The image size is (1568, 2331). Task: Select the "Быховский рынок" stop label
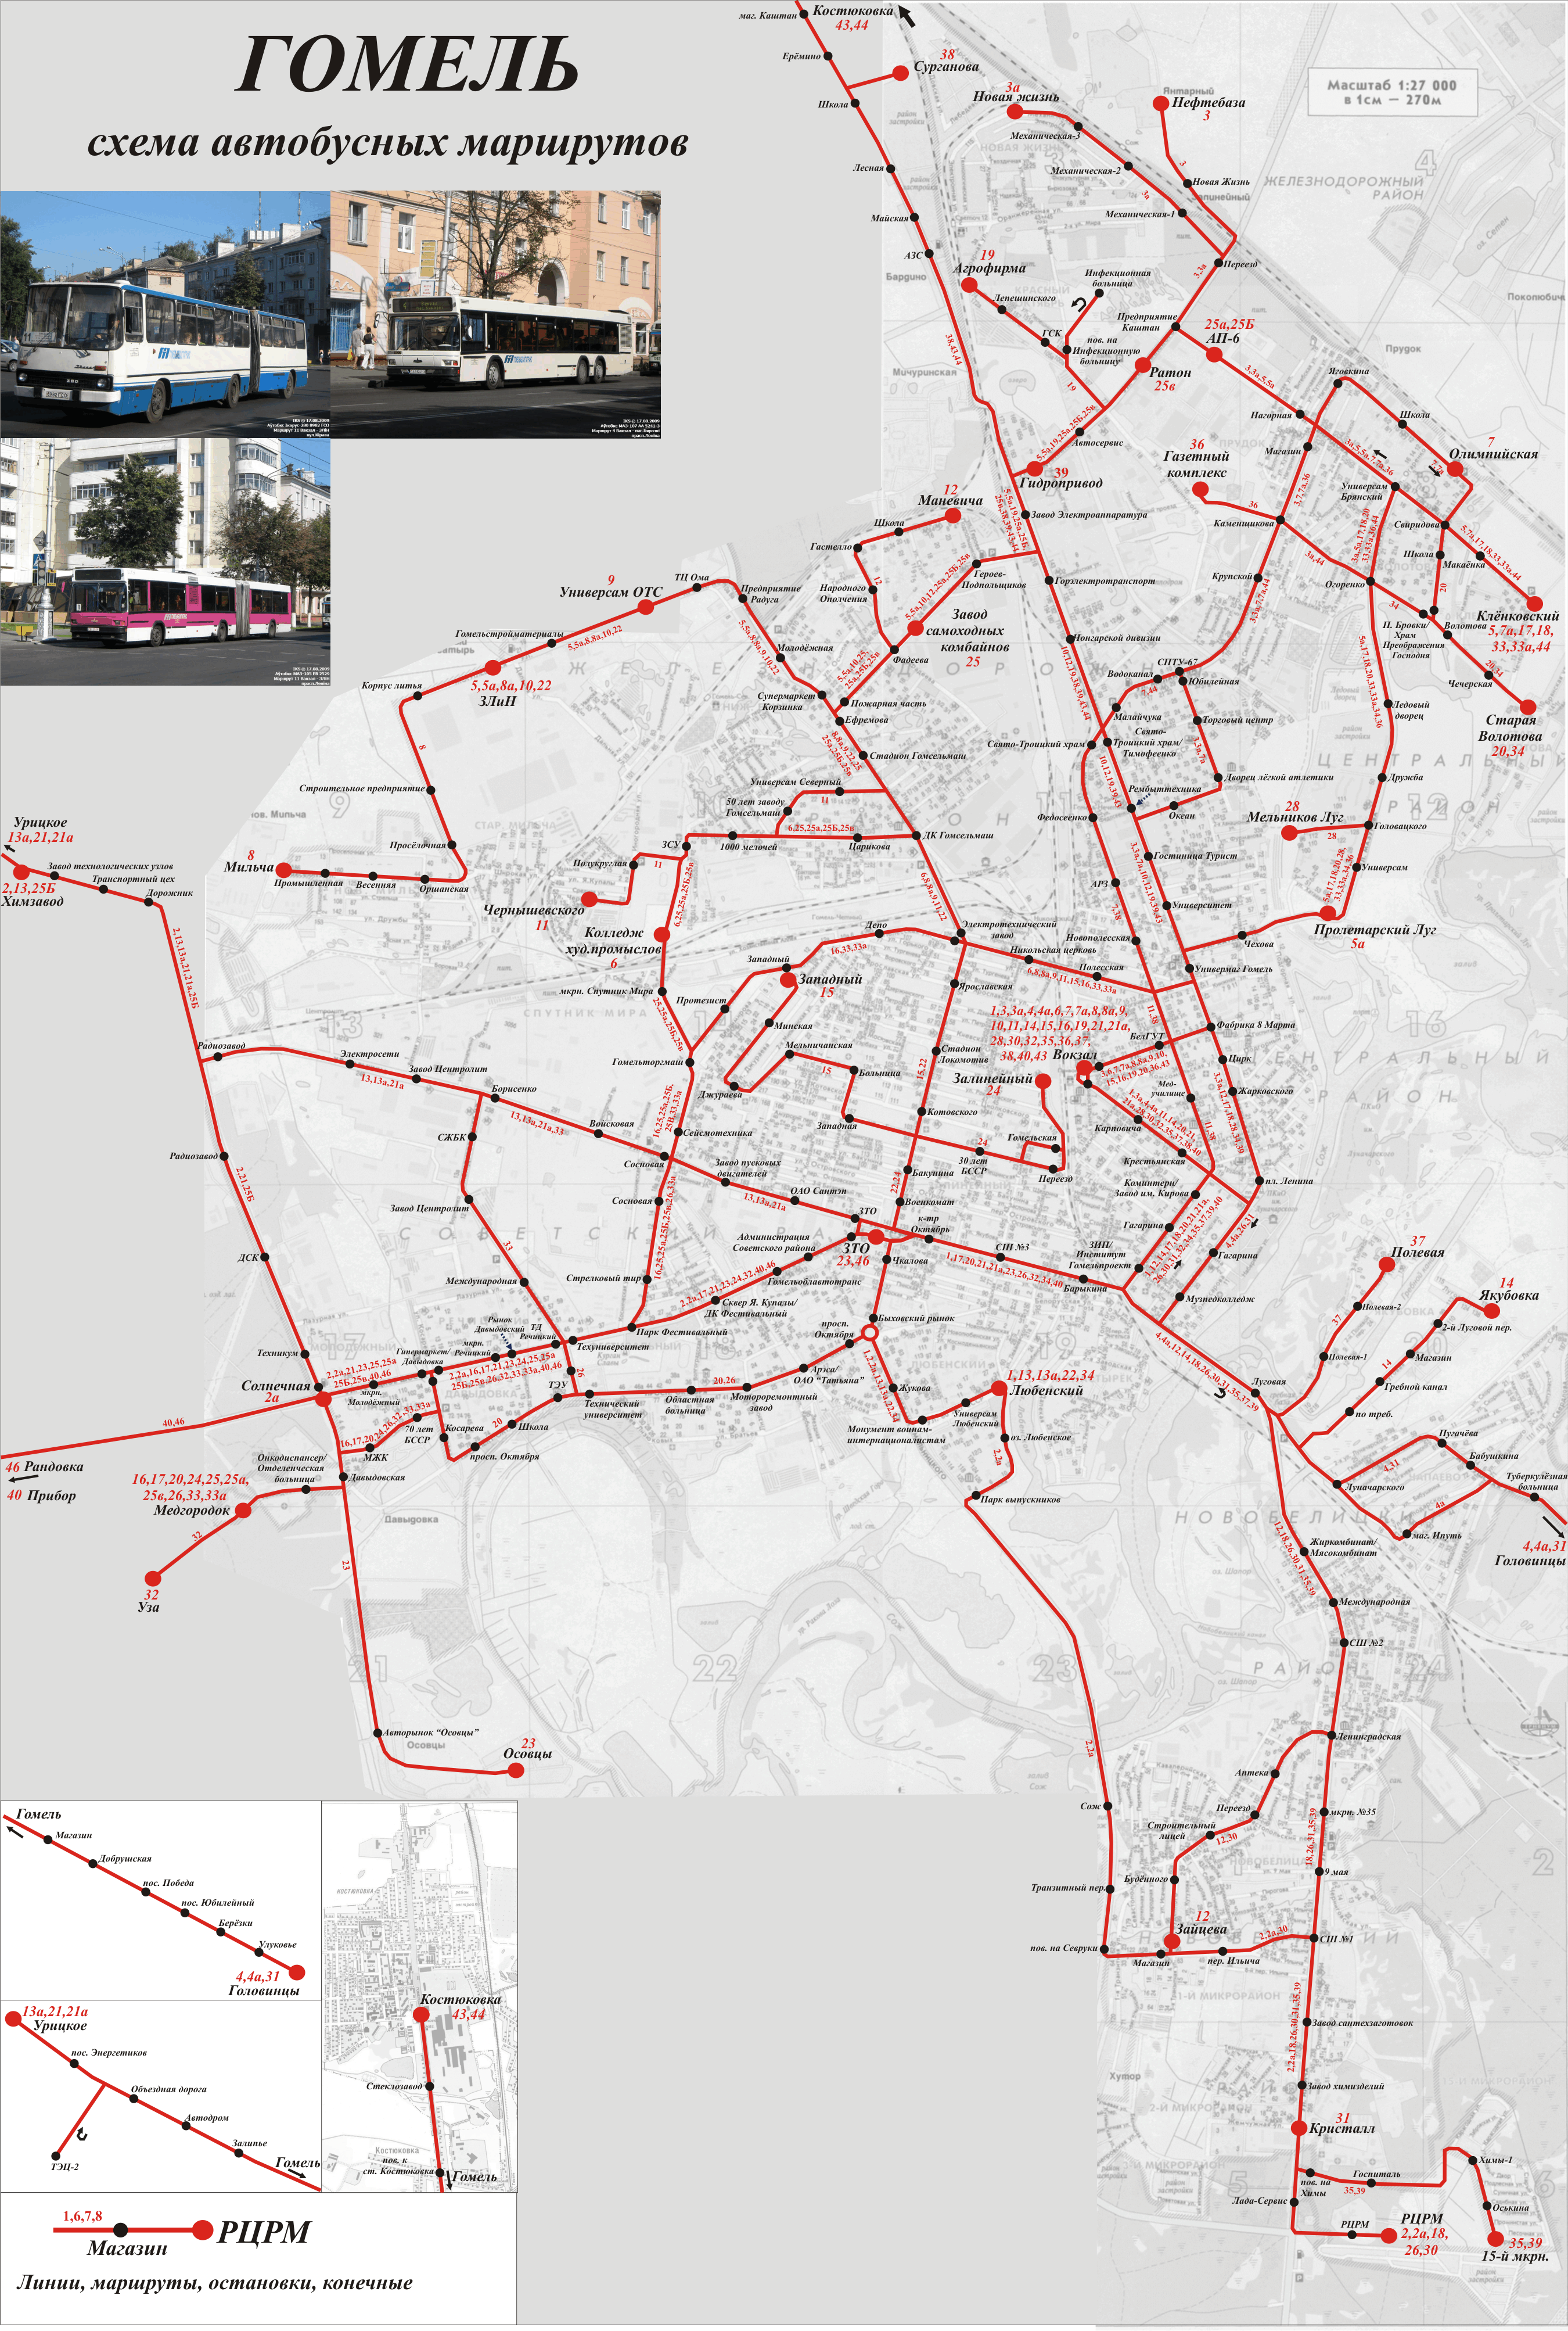[916, 1318]
